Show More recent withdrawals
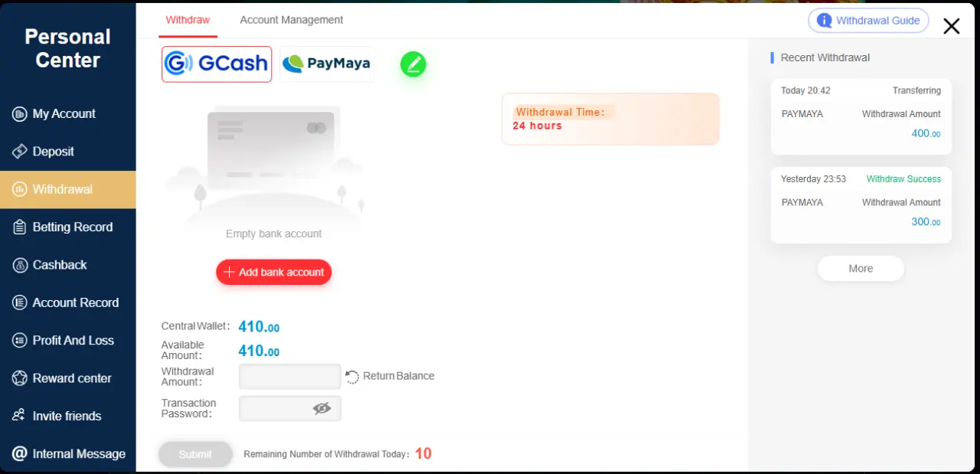This screenshot has height=474, width=980. [x=861, y=269]
